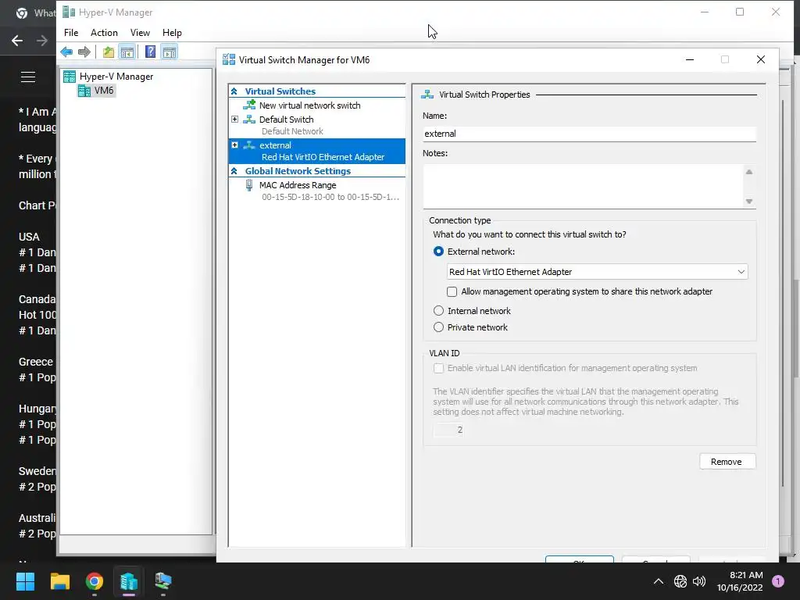Screen dimensions: 800x600
Task: Click the Up one level folder icon
Action: (x=108, y=52)
